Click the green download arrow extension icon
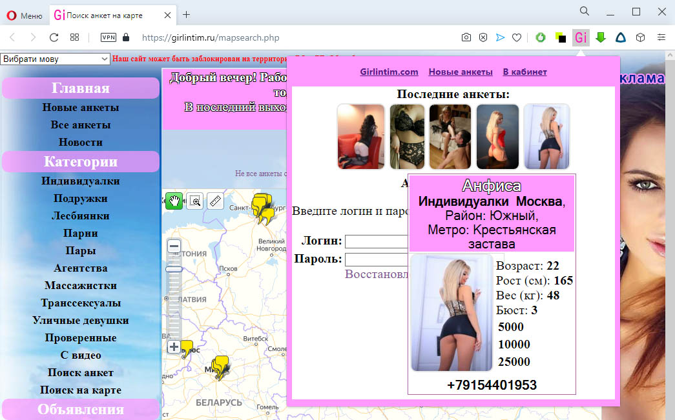 (x=601, y=37)
